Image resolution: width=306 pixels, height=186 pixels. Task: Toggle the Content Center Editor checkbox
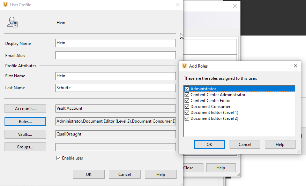[187, 101]
